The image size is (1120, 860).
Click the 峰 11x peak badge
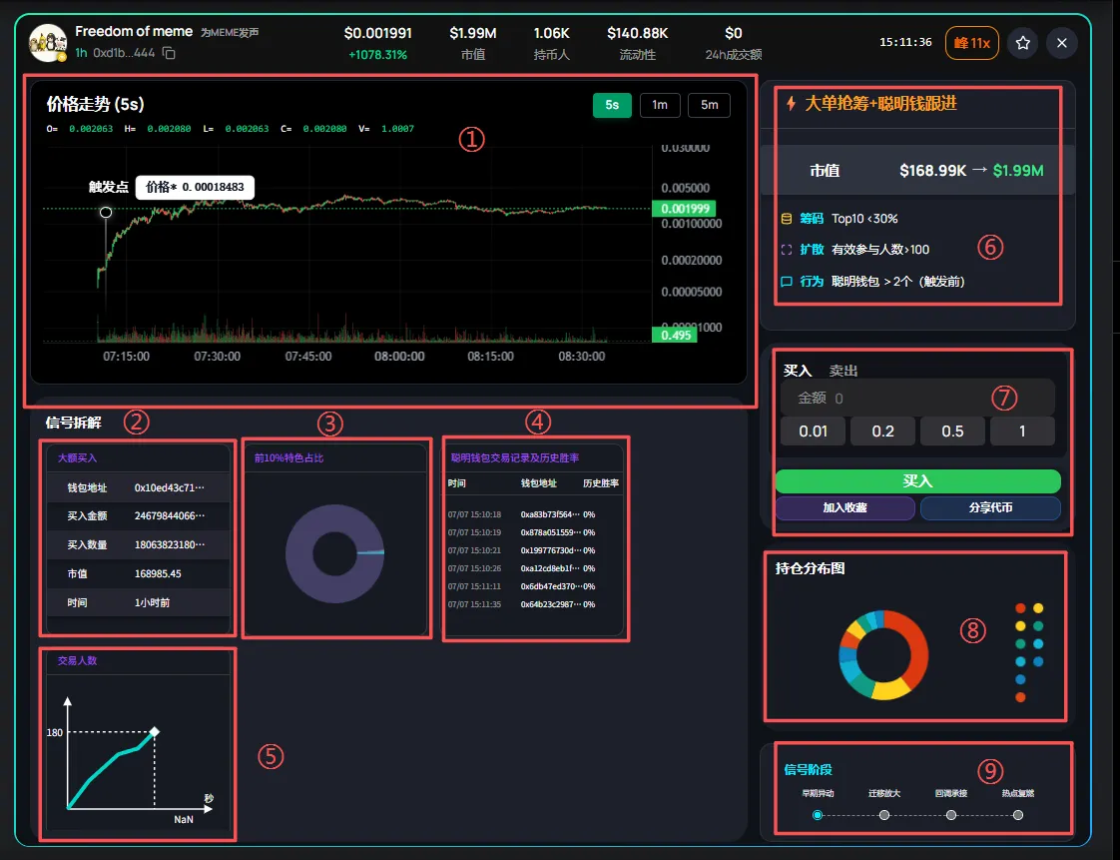click(x=972, y=43)
